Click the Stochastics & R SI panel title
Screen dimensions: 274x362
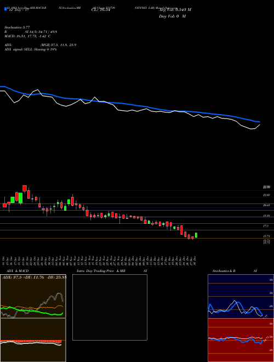(x=235, y=271)
